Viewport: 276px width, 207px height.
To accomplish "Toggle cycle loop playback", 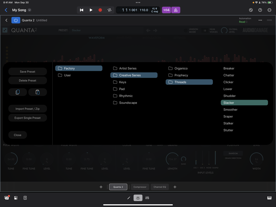I will coord(109,10).
